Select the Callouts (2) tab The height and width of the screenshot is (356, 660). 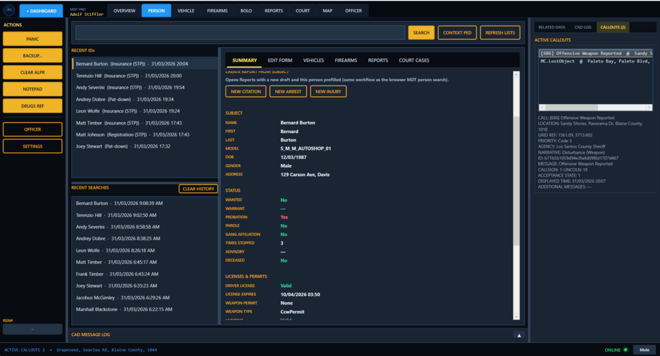(613, 27)
